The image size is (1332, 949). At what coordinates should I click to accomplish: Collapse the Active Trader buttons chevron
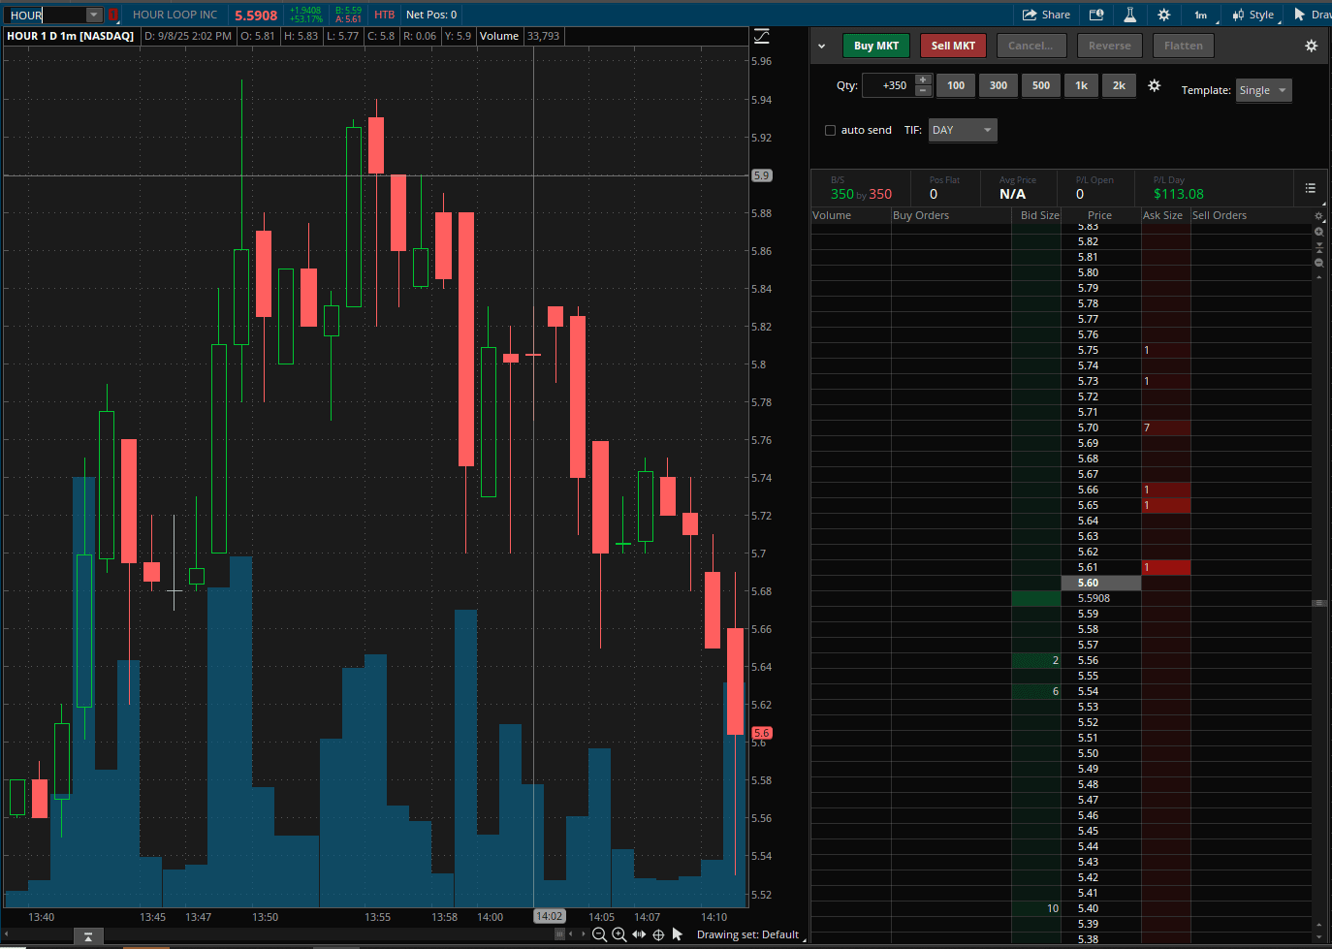click(822, 46)
